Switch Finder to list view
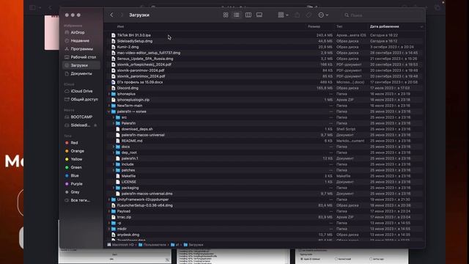Image resolution: width=469 pixels, height=264 pixels. (x=237, y=15)
